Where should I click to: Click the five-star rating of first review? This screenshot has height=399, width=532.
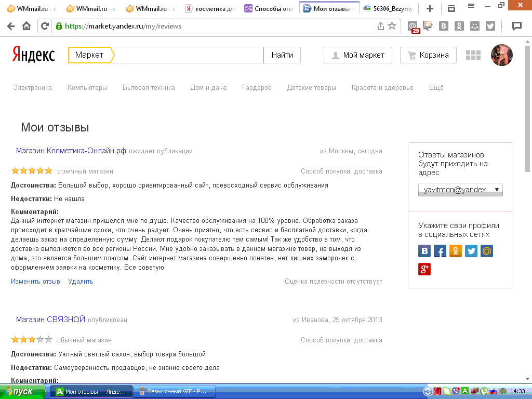coord(32,170)
